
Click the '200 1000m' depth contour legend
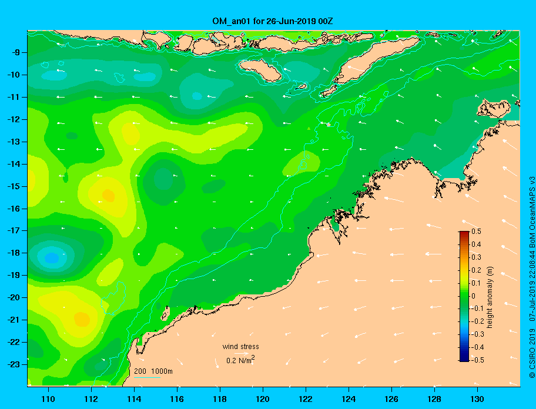click(153, 371)
